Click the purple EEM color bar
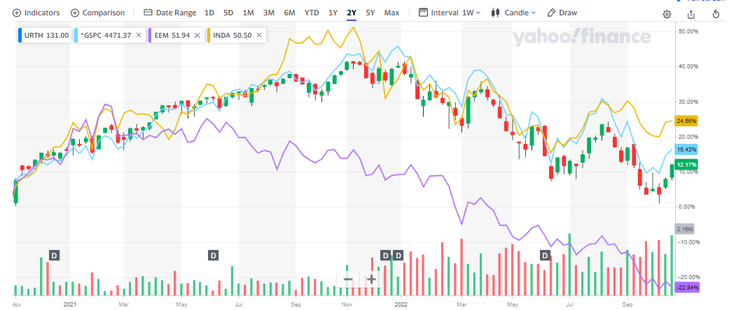 (x=150, y=35)
